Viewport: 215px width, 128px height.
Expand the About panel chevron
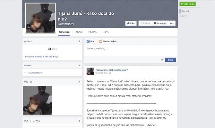point(79,65)
